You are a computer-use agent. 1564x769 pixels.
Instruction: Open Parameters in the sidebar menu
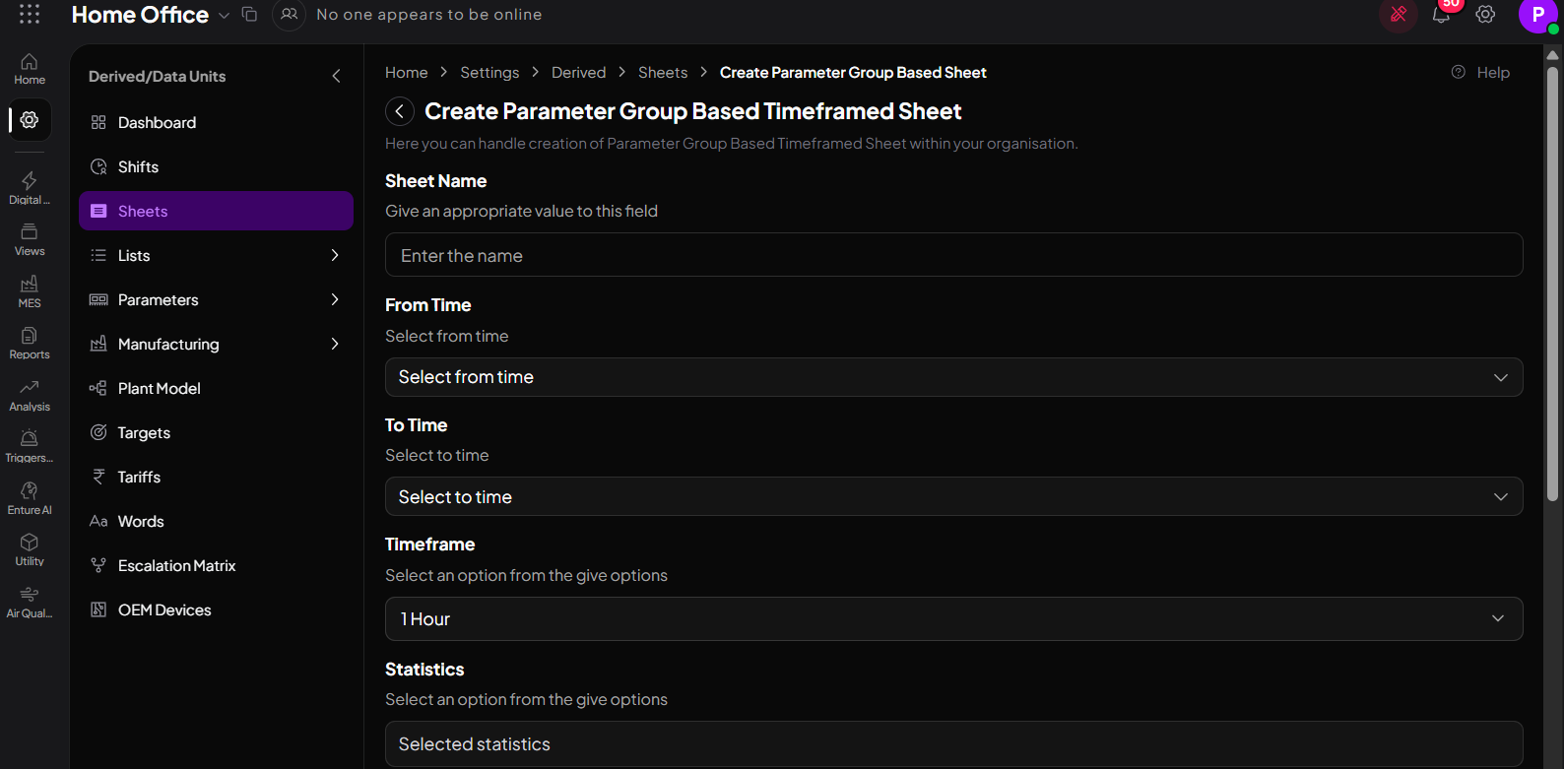(x=216, y=299)
